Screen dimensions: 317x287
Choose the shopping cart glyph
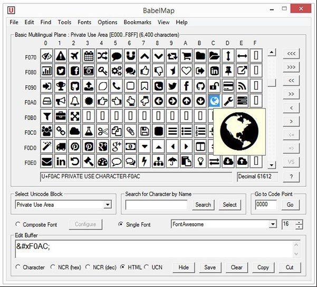(186, 55)
